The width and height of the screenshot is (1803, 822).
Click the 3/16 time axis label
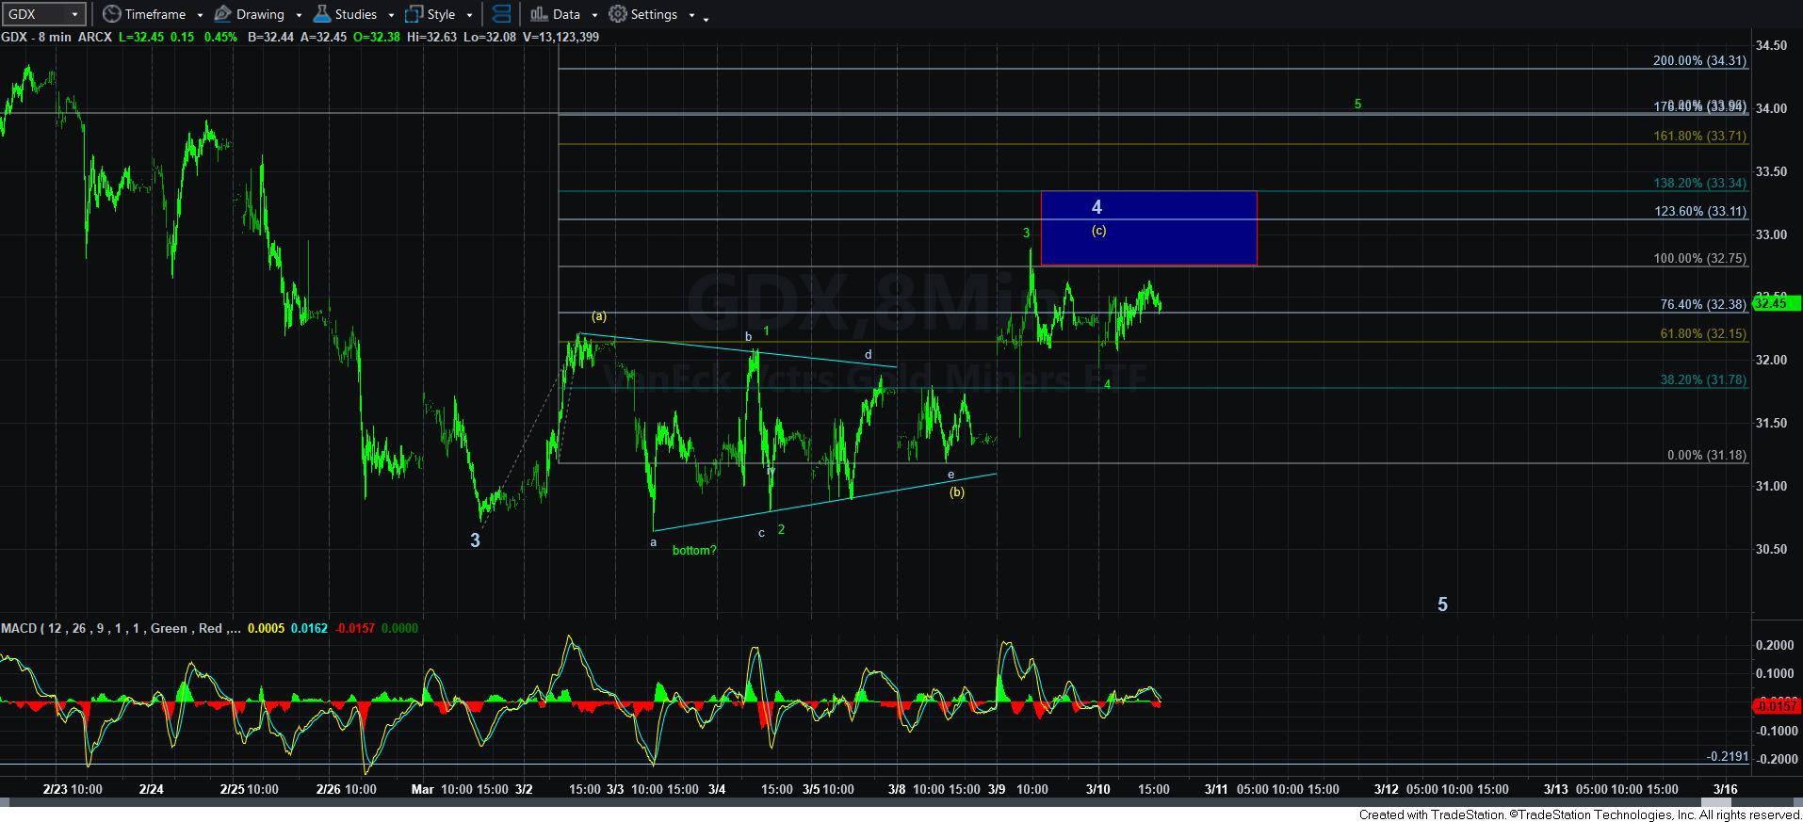tap(1725, 789)
